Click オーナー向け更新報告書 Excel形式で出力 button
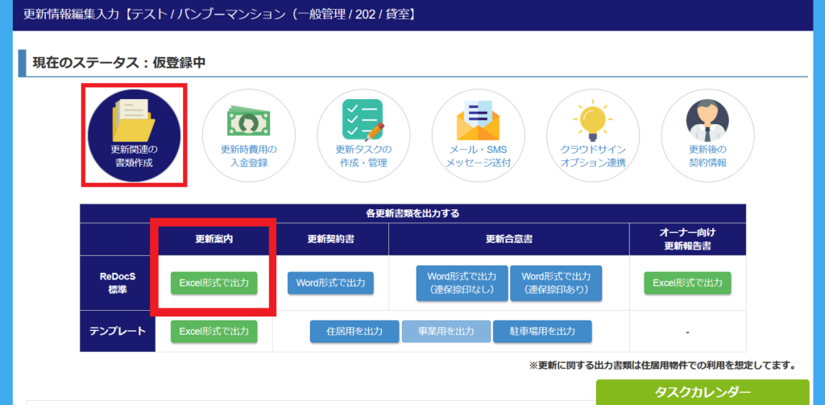Image resolution: width=825 pixels, height=405 pixels. [688, 283]
